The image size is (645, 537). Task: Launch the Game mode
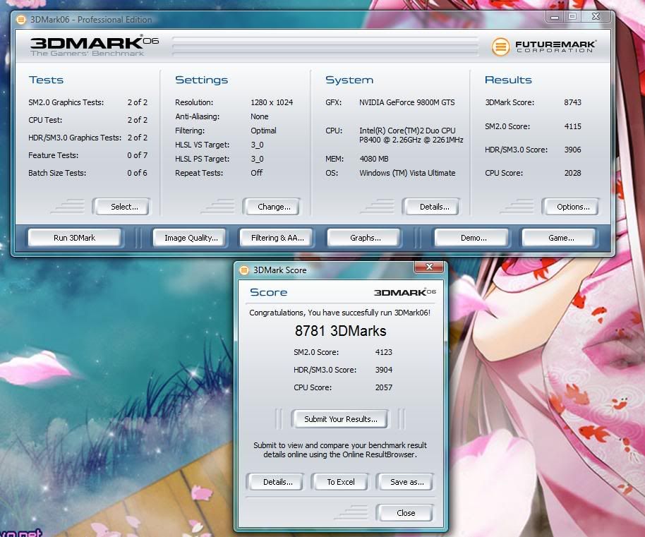(x=559, y=238)
